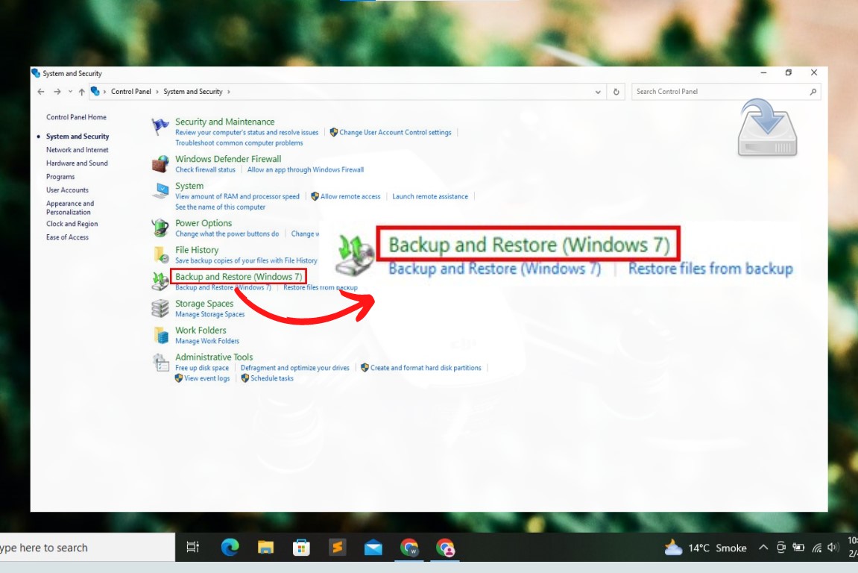The height and width of the screenshot is (573, 858).
Task: Open Work Folders heading
Action: click(x=201, y=331)
